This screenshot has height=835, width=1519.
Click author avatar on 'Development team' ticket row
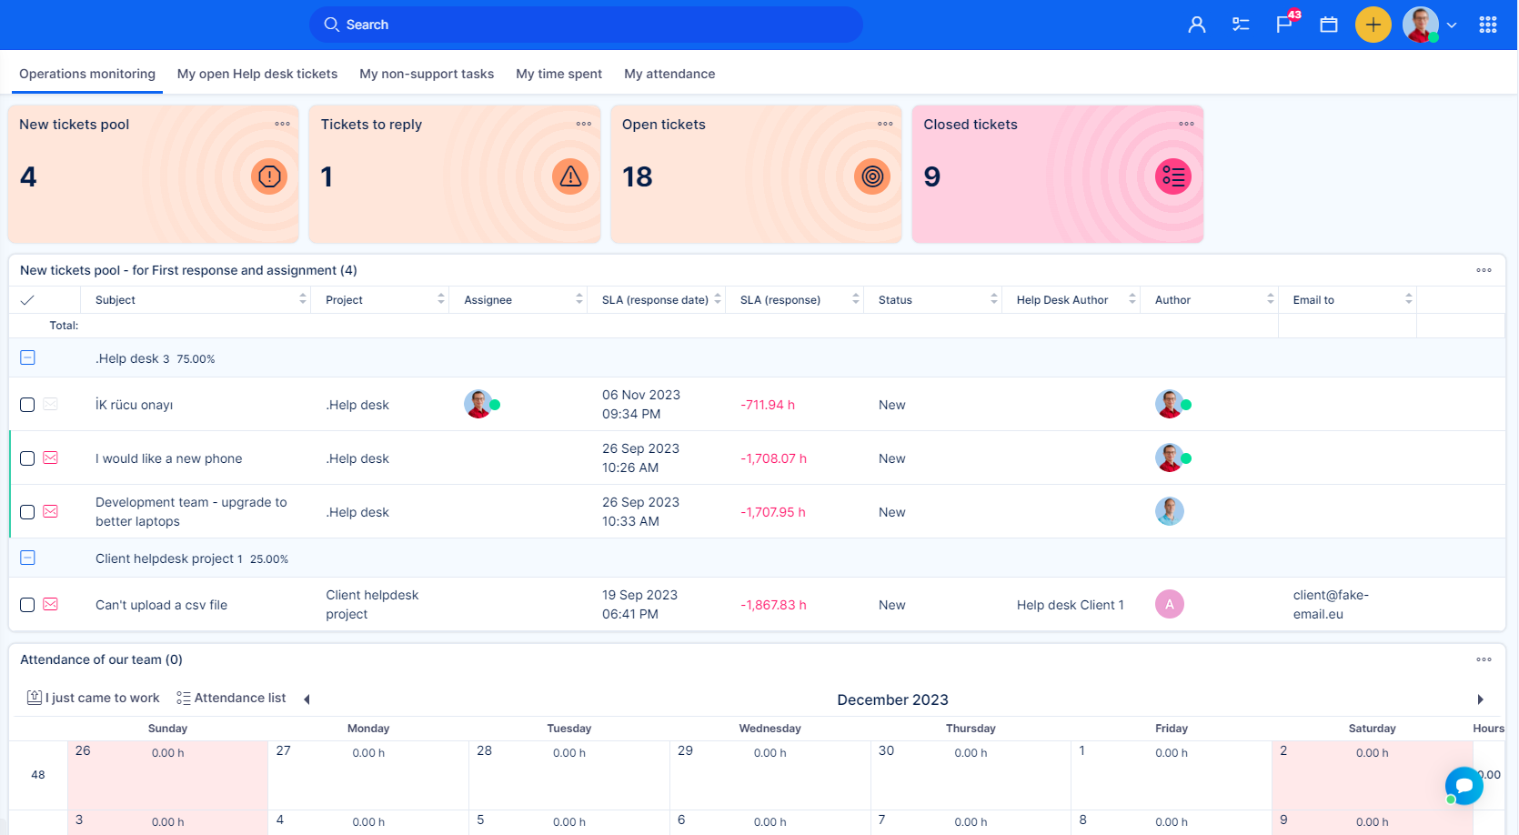click(1170, 511)
